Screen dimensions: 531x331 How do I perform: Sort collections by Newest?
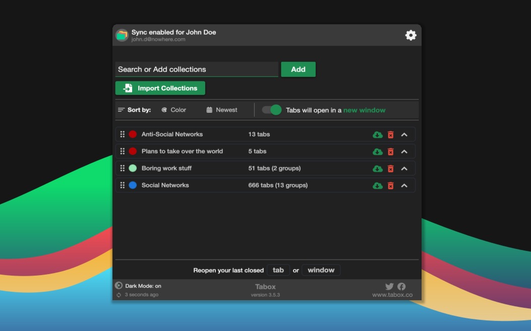click(x=222, y=110)
